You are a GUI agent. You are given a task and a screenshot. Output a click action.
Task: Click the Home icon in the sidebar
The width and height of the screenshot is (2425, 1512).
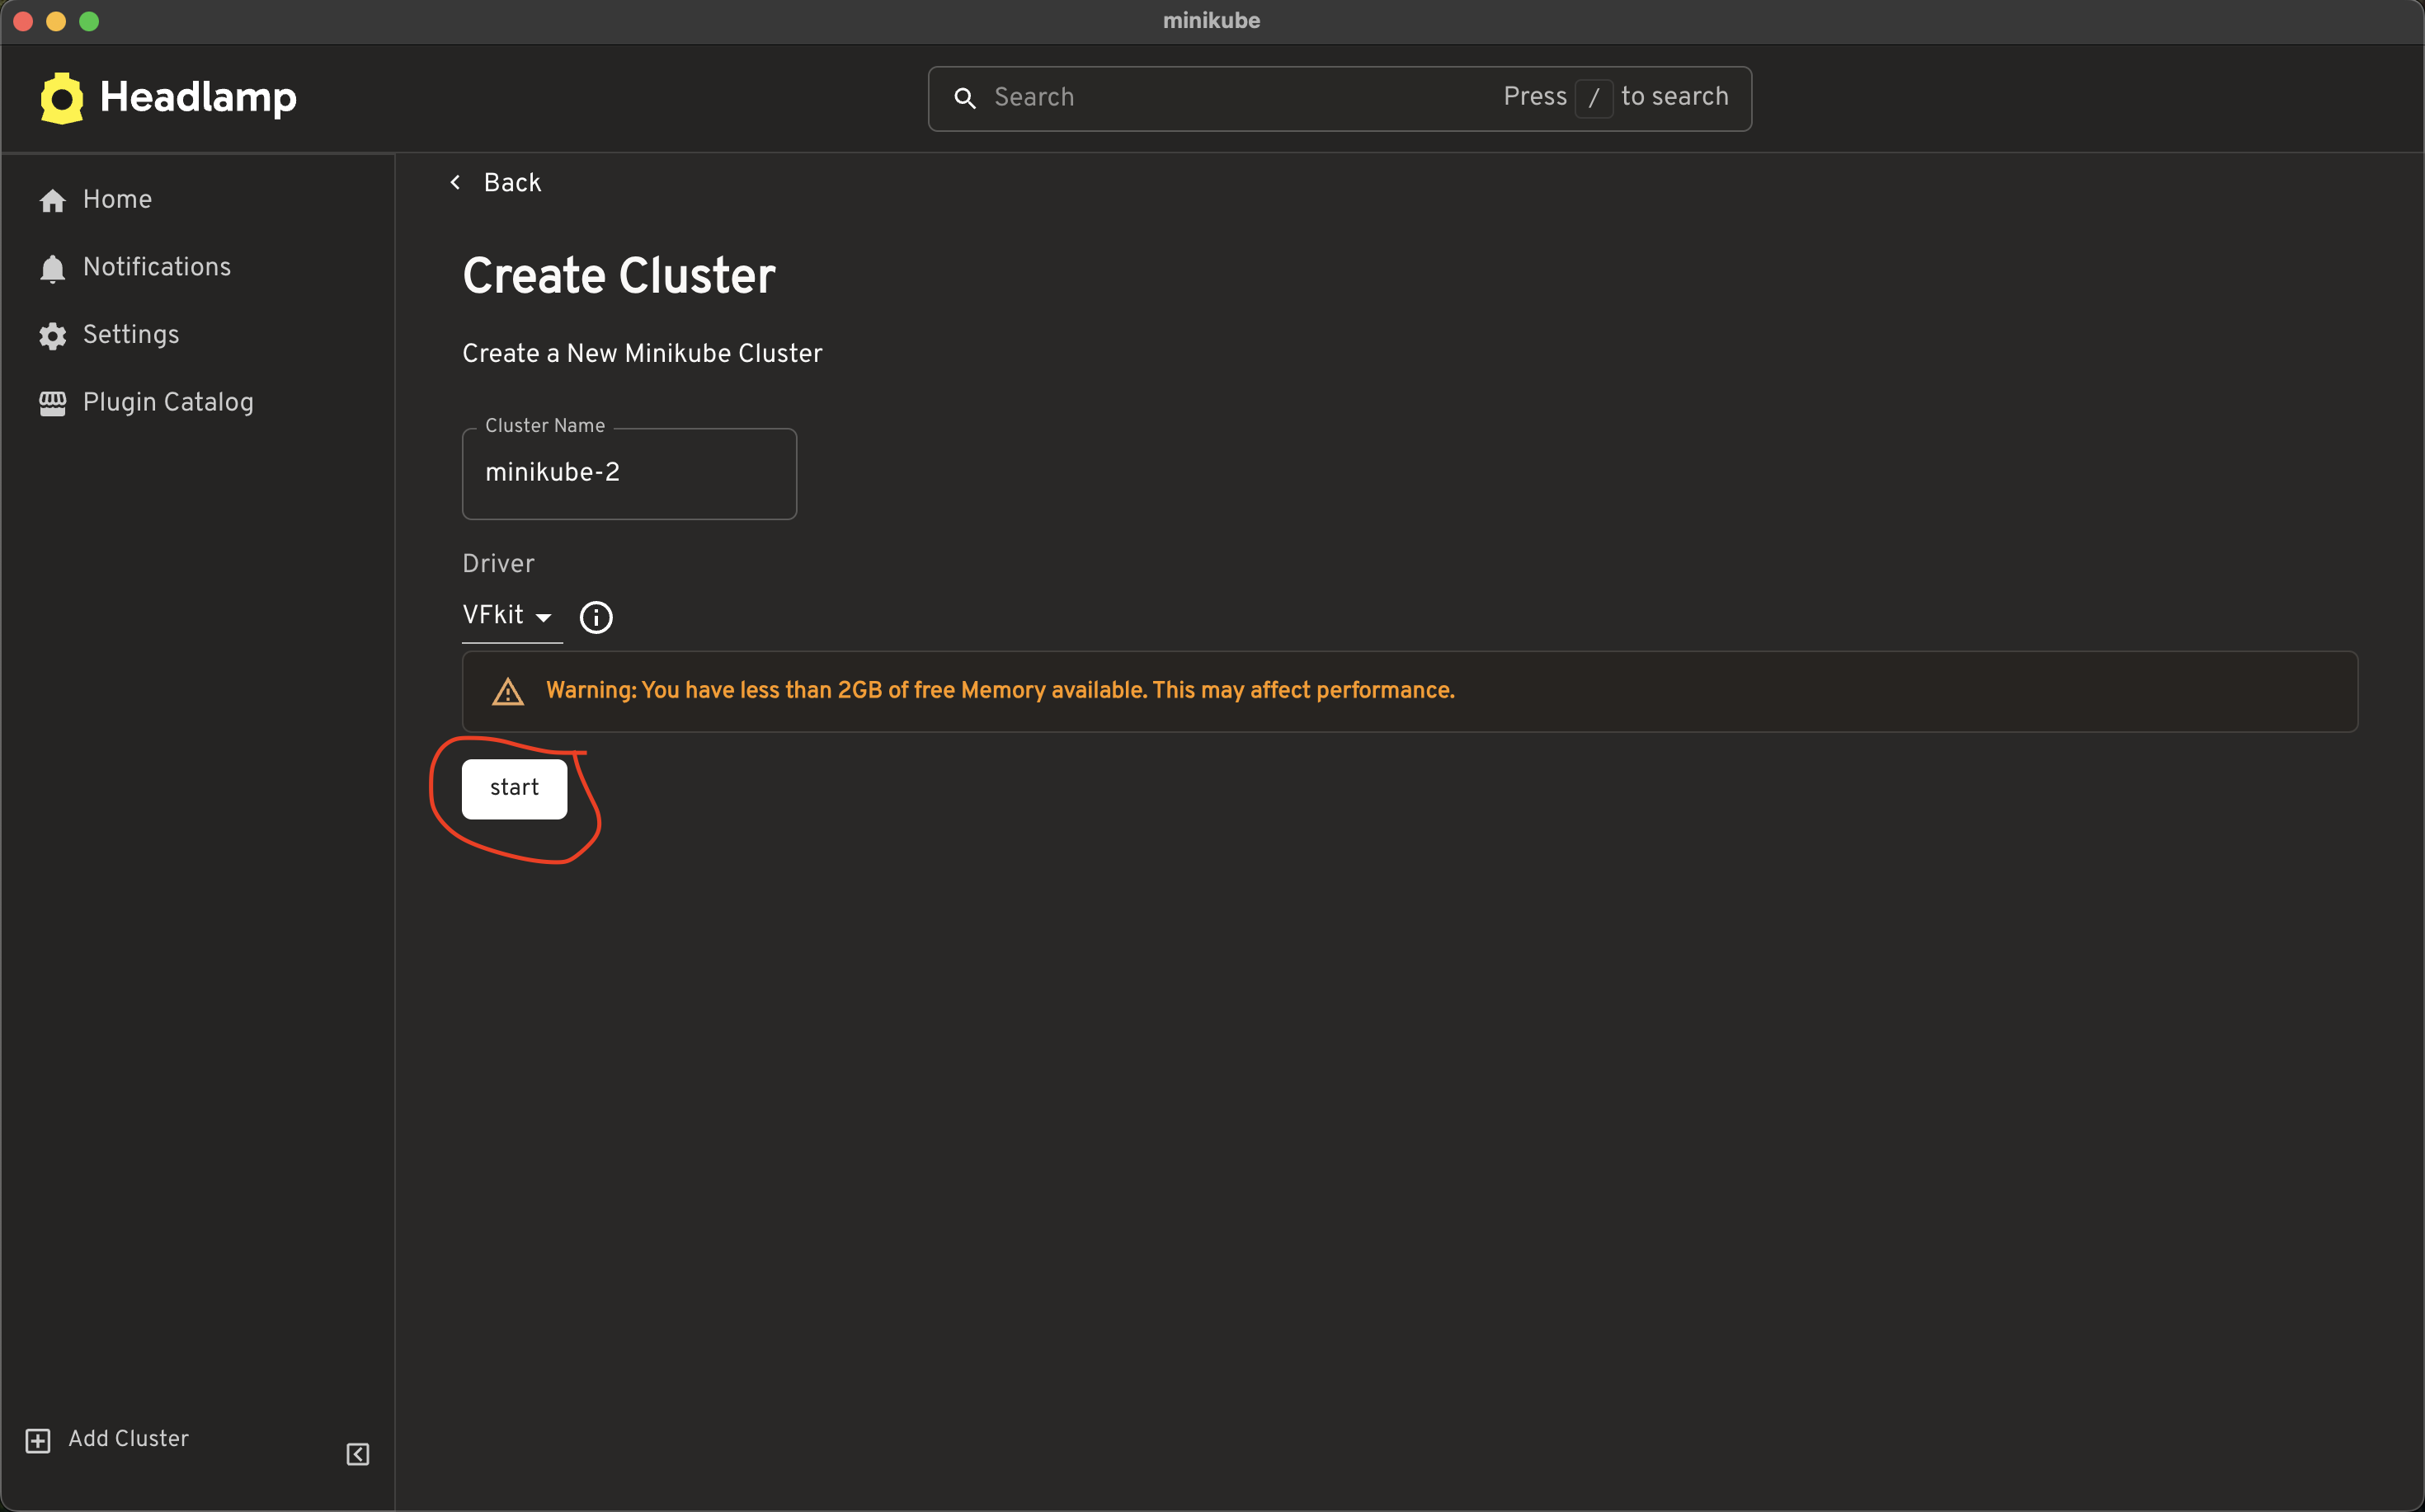point(52,200)
